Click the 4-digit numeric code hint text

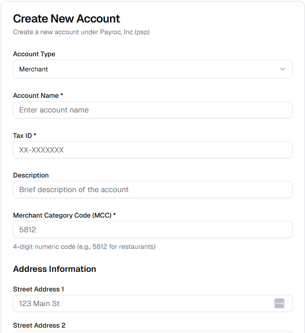coord(84,247)
